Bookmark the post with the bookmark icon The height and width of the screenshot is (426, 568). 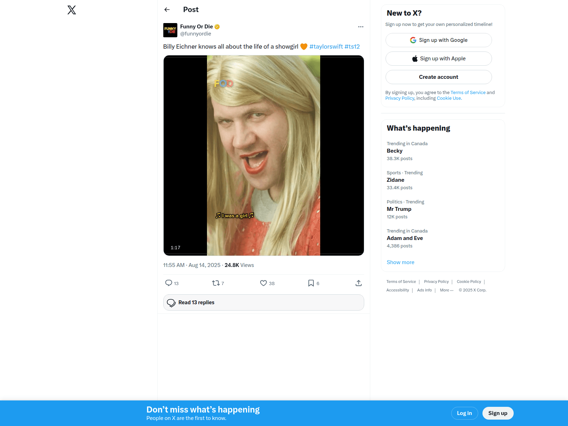pos(311,283)
